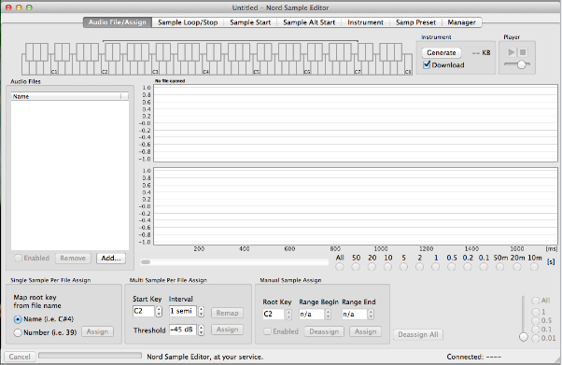Click the Name column header
The height and width of the screenshot is (365, 562).
point(66,96)
